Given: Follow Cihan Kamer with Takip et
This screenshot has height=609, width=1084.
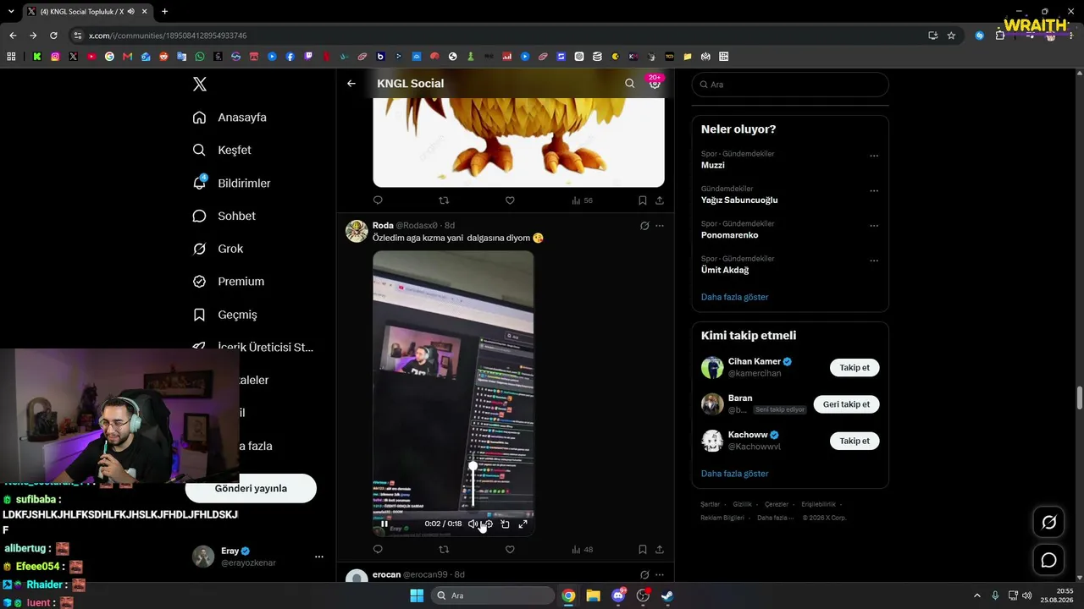Looking at the screenshot, I should [854, 368].
